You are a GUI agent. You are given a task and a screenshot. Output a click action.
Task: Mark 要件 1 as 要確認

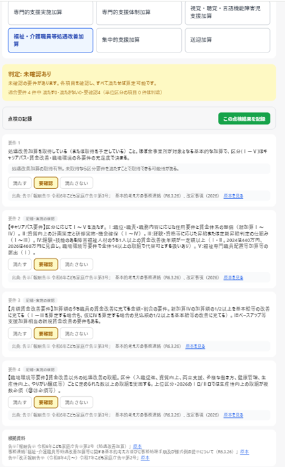point(46,183)
